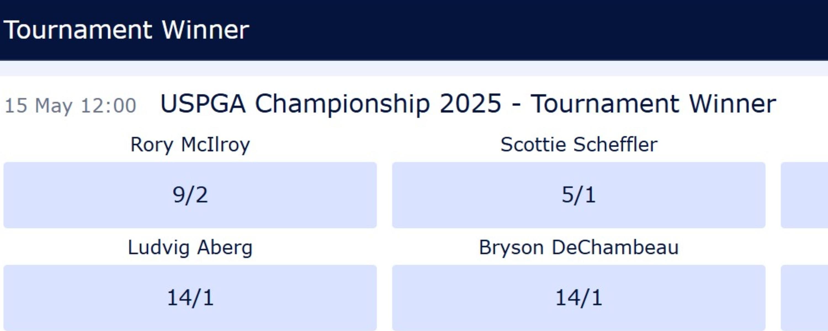Pick Ludvig Aberg at 14/1
The width and height of the screenshot is (828, 331).
(x=190, y=298)
